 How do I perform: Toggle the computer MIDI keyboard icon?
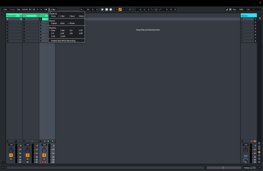coord(230,10)
